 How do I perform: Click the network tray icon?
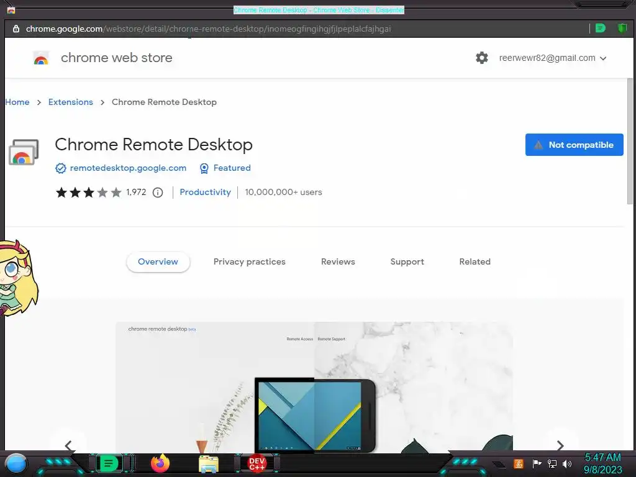[x=552, y=463]
